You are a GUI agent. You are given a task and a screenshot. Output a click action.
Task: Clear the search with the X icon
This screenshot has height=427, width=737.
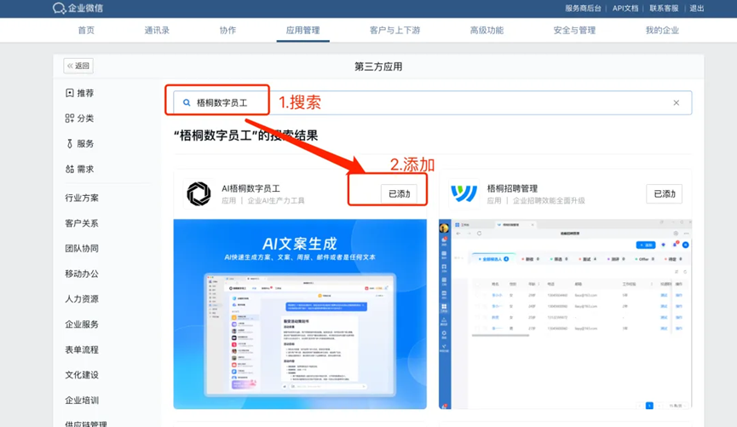(676, 102)
